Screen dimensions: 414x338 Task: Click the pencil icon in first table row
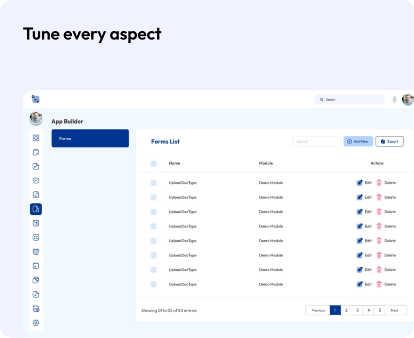359,183
